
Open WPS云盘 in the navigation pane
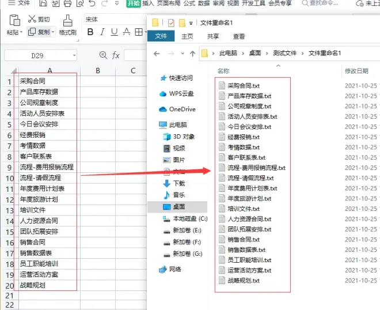(181, 93)
